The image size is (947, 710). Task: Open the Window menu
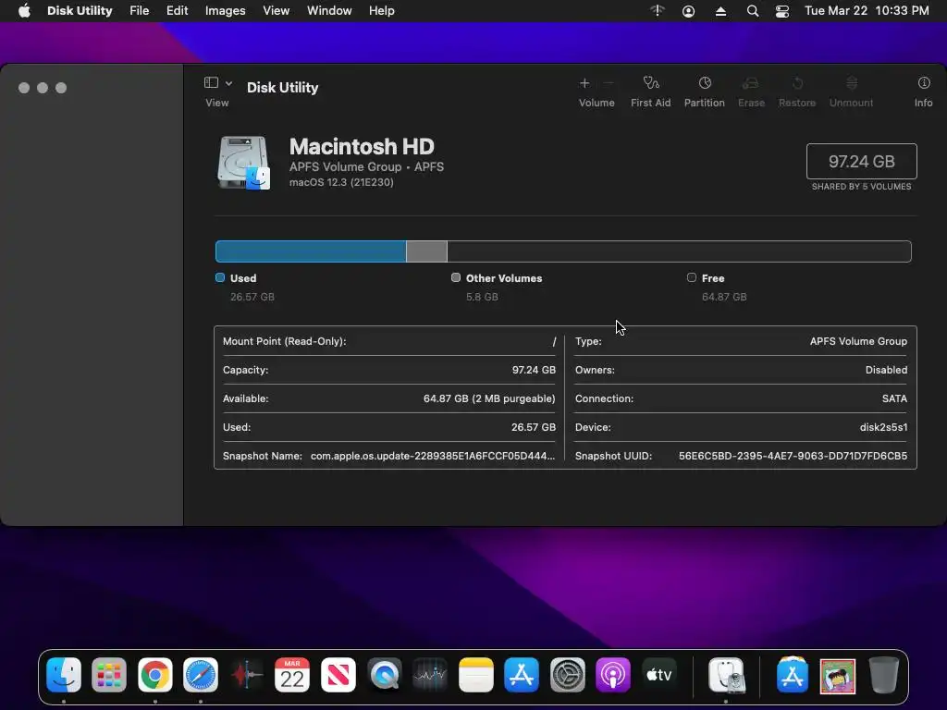tap(329, 11)
